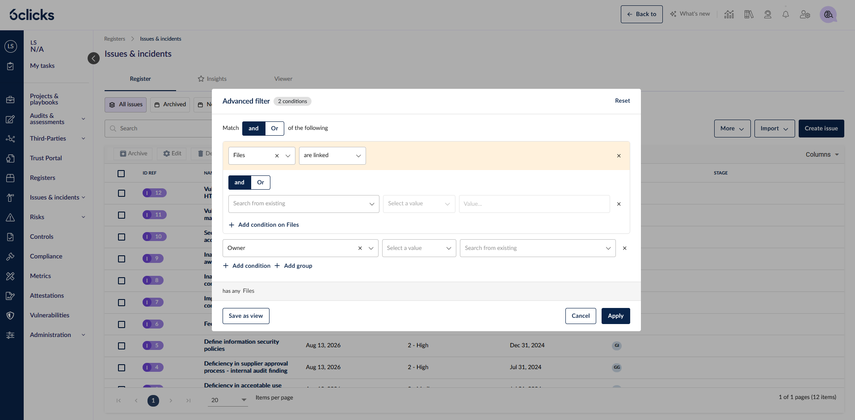855x420 pixels.
Task: Open the items per page selector
Action: click(x=228, y=400)
